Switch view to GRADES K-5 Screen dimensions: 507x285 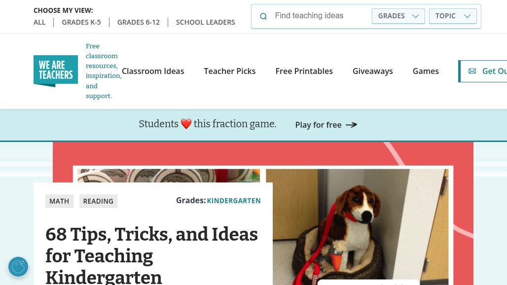(81, 22)
